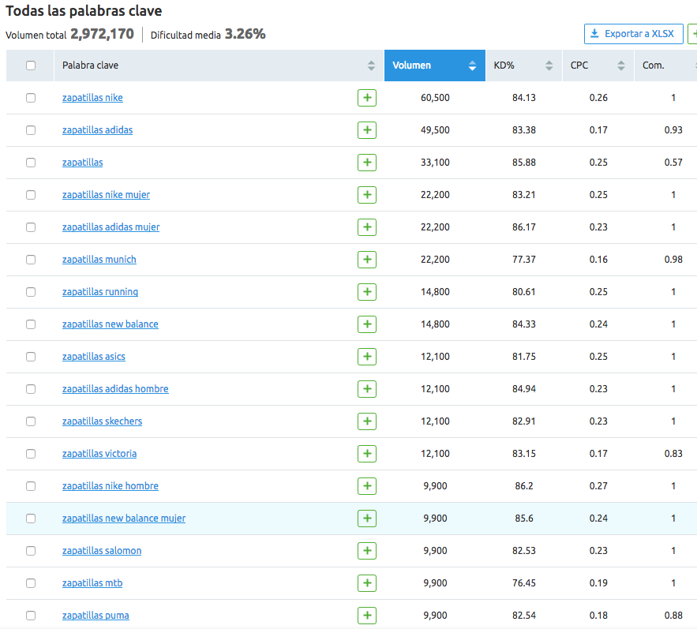Sort by CPC column sort arrows
The height and width of the screenshot is (629, 697).
(x=621, y=66)
